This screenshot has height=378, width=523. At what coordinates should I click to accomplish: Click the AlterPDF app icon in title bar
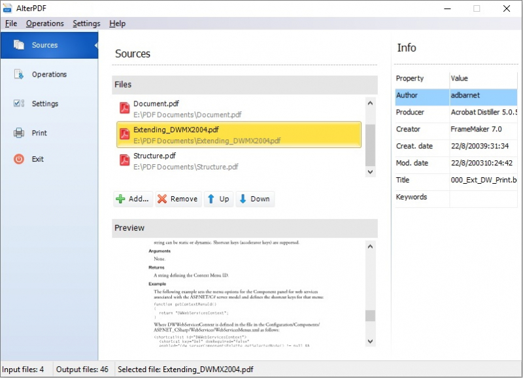pos(8,9)
